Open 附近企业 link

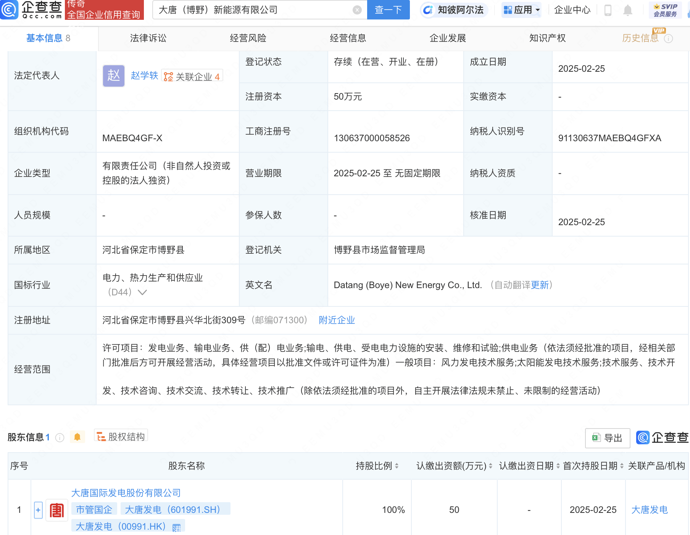[337, 320]
